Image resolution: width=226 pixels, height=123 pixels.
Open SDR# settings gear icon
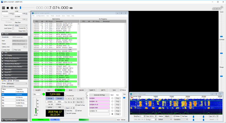(x=12, y=8)
